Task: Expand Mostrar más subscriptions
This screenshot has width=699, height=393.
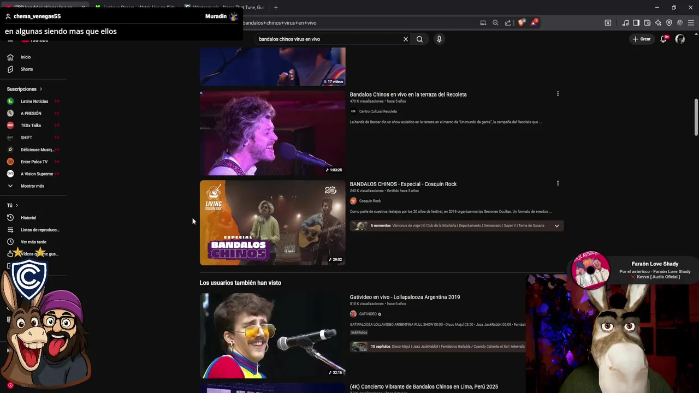Action: point(32,186)
